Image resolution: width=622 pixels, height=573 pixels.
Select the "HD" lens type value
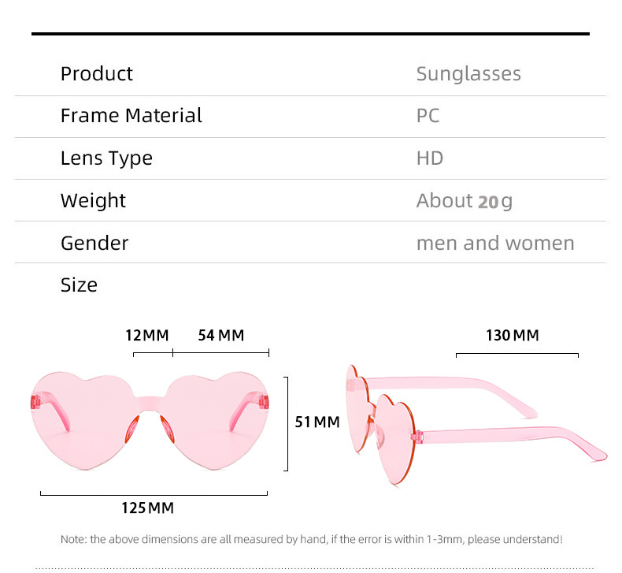pos(430,158)
